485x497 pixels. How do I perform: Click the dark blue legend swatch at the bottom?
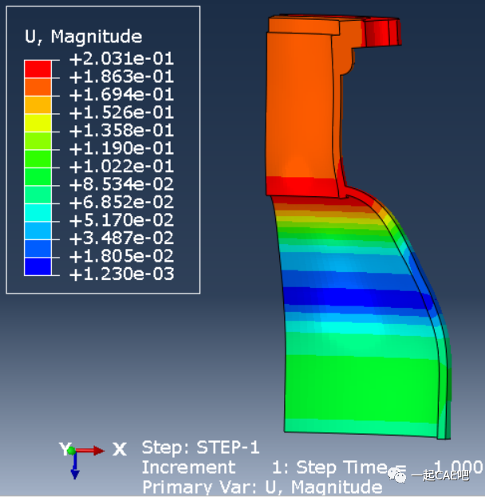37,266
